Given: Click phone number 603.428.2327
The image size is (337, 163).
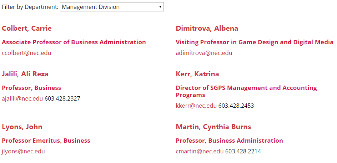Looking at the screenshot, I should (62, 98).
